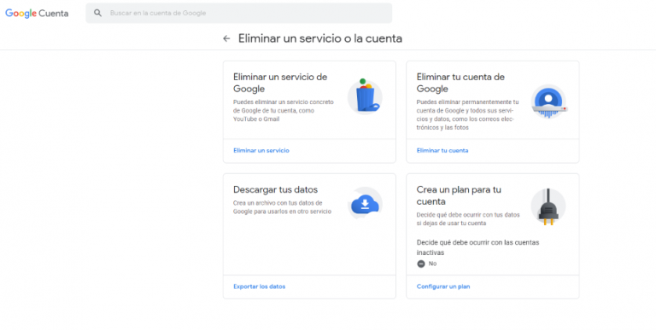Click page title 'Eliminar un servicio o la cuenta'
Screen dimensions: 656x330
click(x=320, y=38)
